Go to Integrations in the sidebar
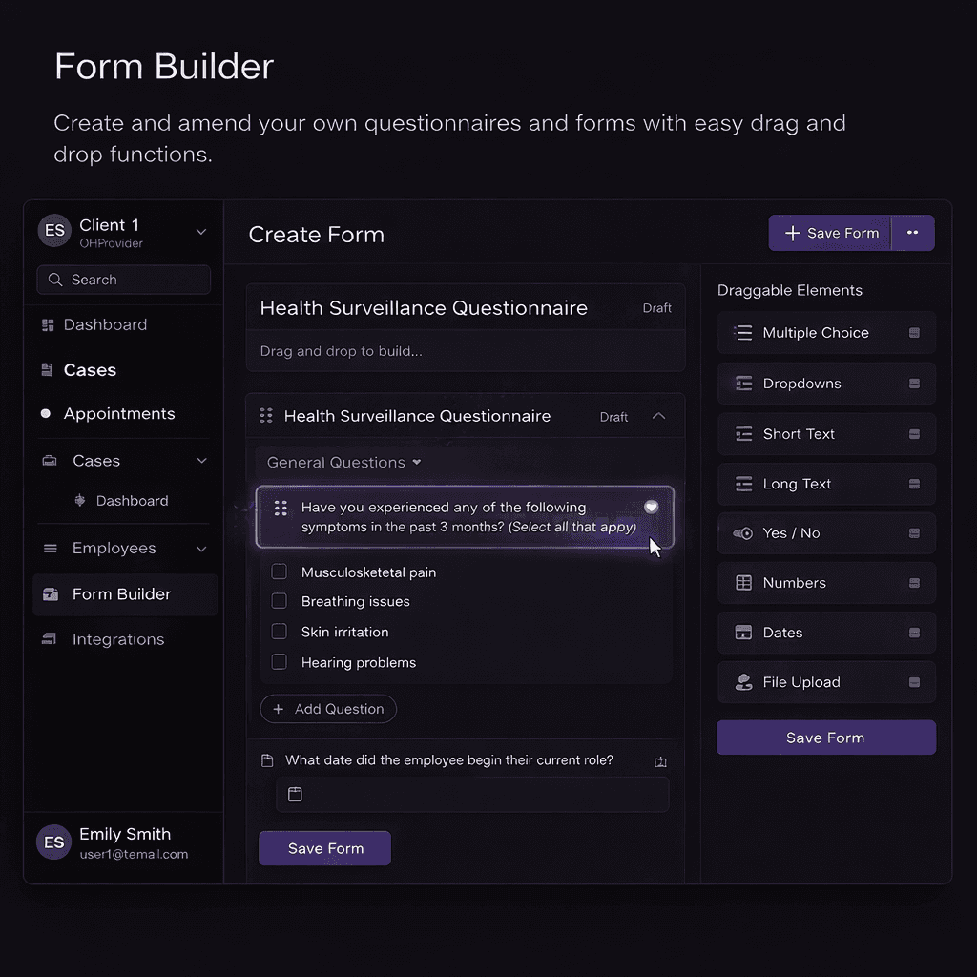Viewport: 977px width, 977px height. tap(118, 639)
